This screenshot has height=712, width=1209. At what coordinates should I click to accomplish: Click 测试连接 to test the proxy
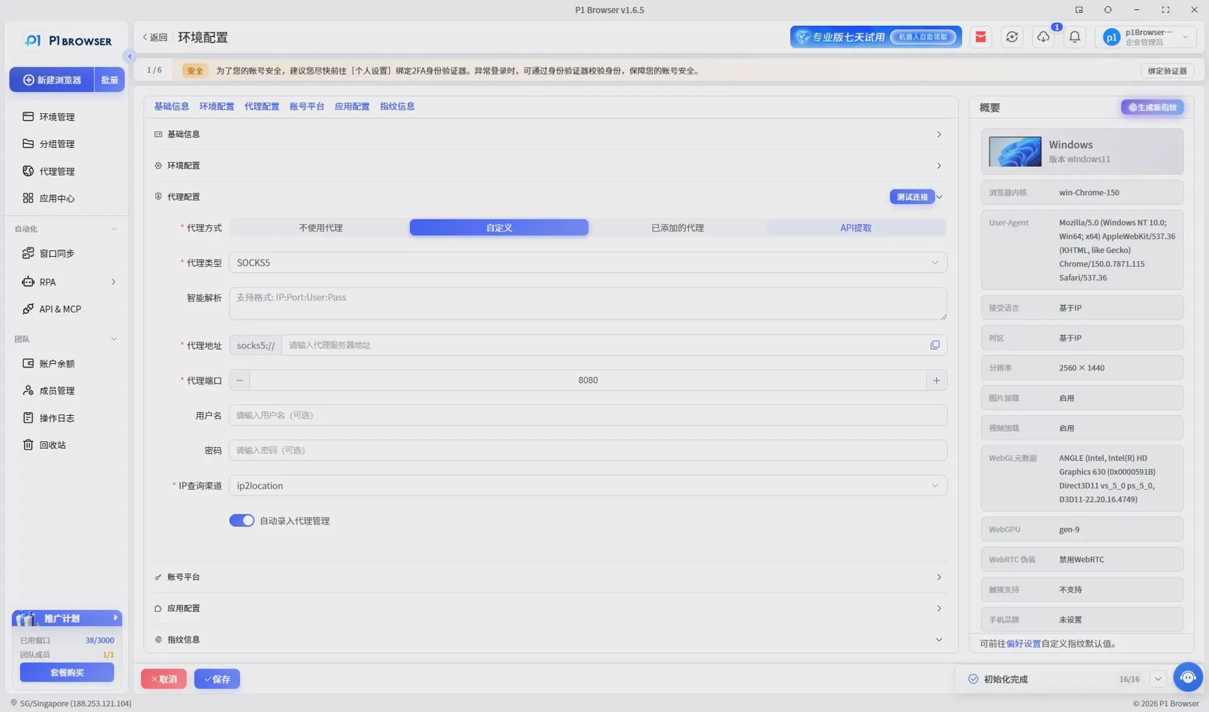[x=912, y=197]
